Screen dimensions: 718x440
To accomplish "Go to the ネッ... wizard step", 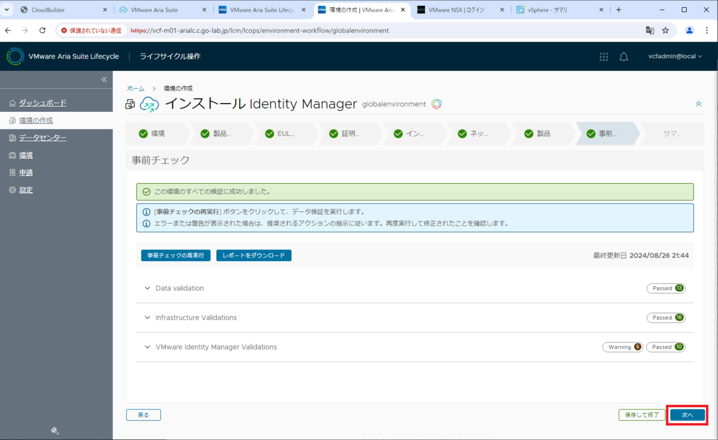I will coord(479,133).
